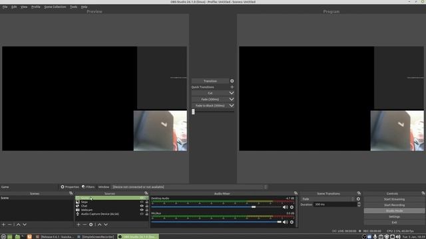Adjust the Desktop Audio volume slider
The width and height of the screenshot is (426, 239).
point(216,207)
